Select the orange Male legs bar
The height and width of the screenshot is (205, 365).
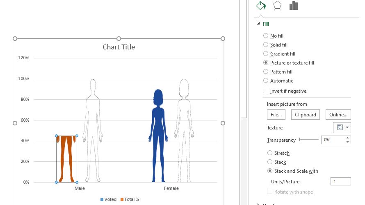[x=66, y=159]
